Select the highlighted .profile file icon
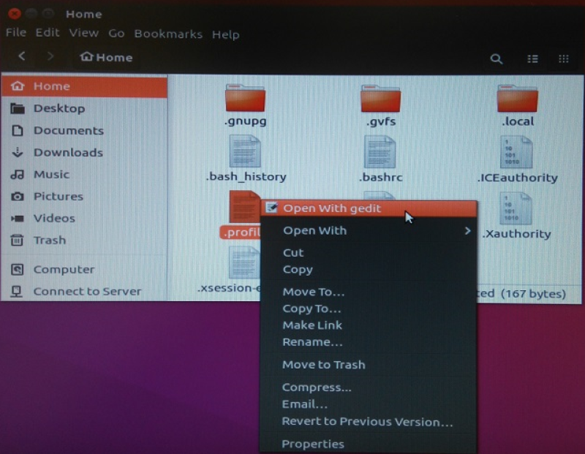 [244, 207]
